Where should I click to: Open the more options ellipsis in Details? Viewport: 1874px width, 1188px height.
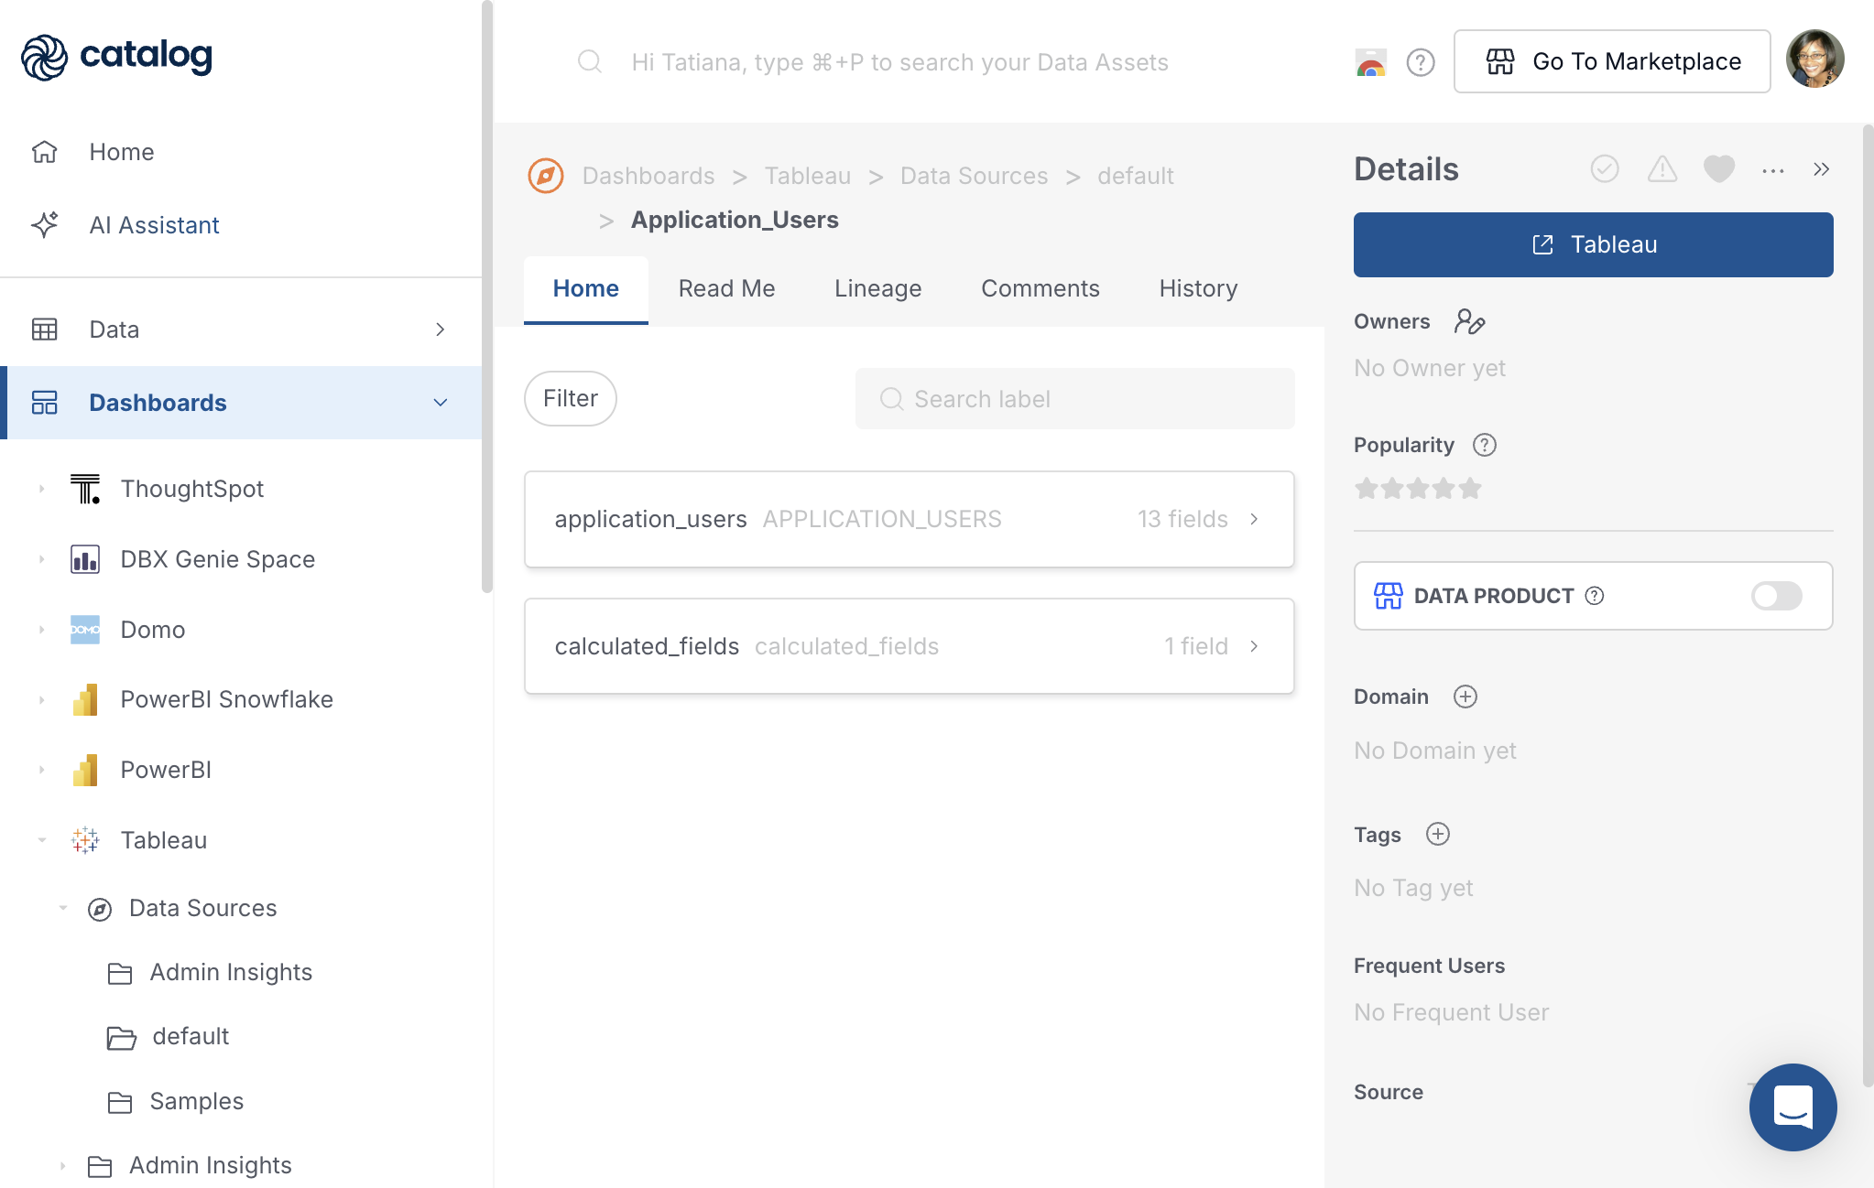(x=1773, y=170)
